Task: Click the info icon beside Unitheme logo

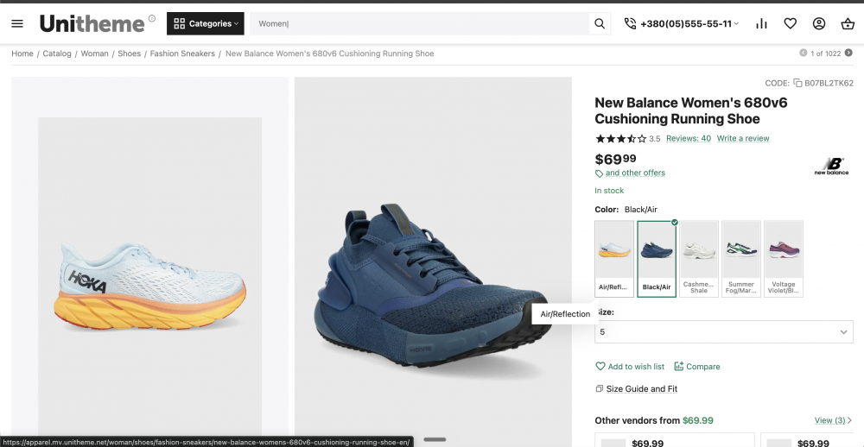Action: (152, 18)
